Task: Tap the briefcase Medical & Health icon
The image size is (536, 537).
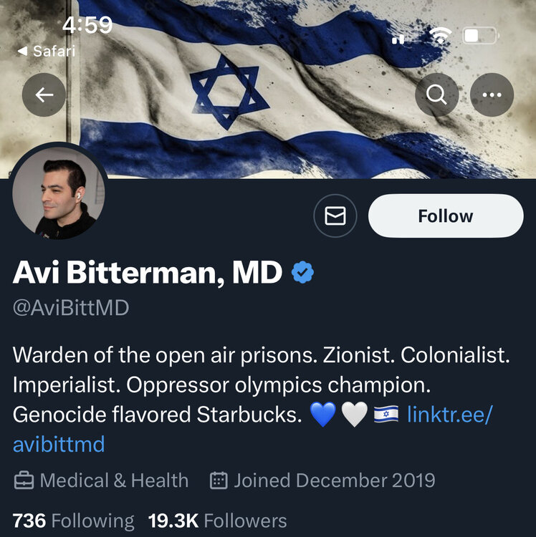Action: click(x=24, y=480)
